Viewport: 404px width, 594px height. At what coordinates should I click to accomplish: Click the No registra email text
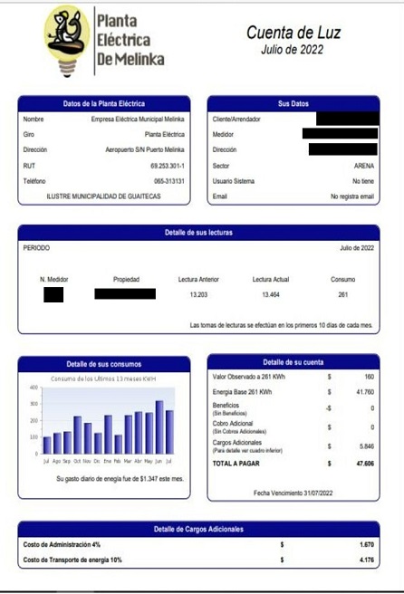[352, 196]
